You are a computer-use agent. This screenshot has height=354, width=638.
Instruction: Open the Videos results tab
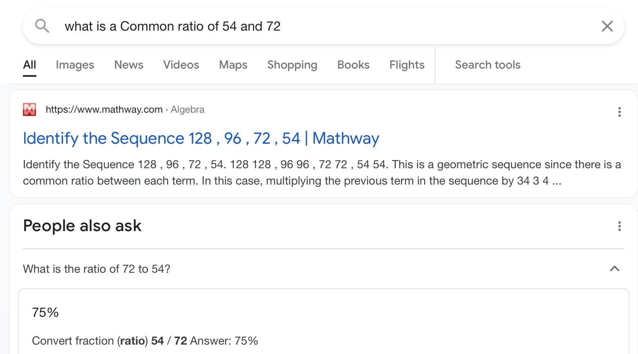point(181,65)
